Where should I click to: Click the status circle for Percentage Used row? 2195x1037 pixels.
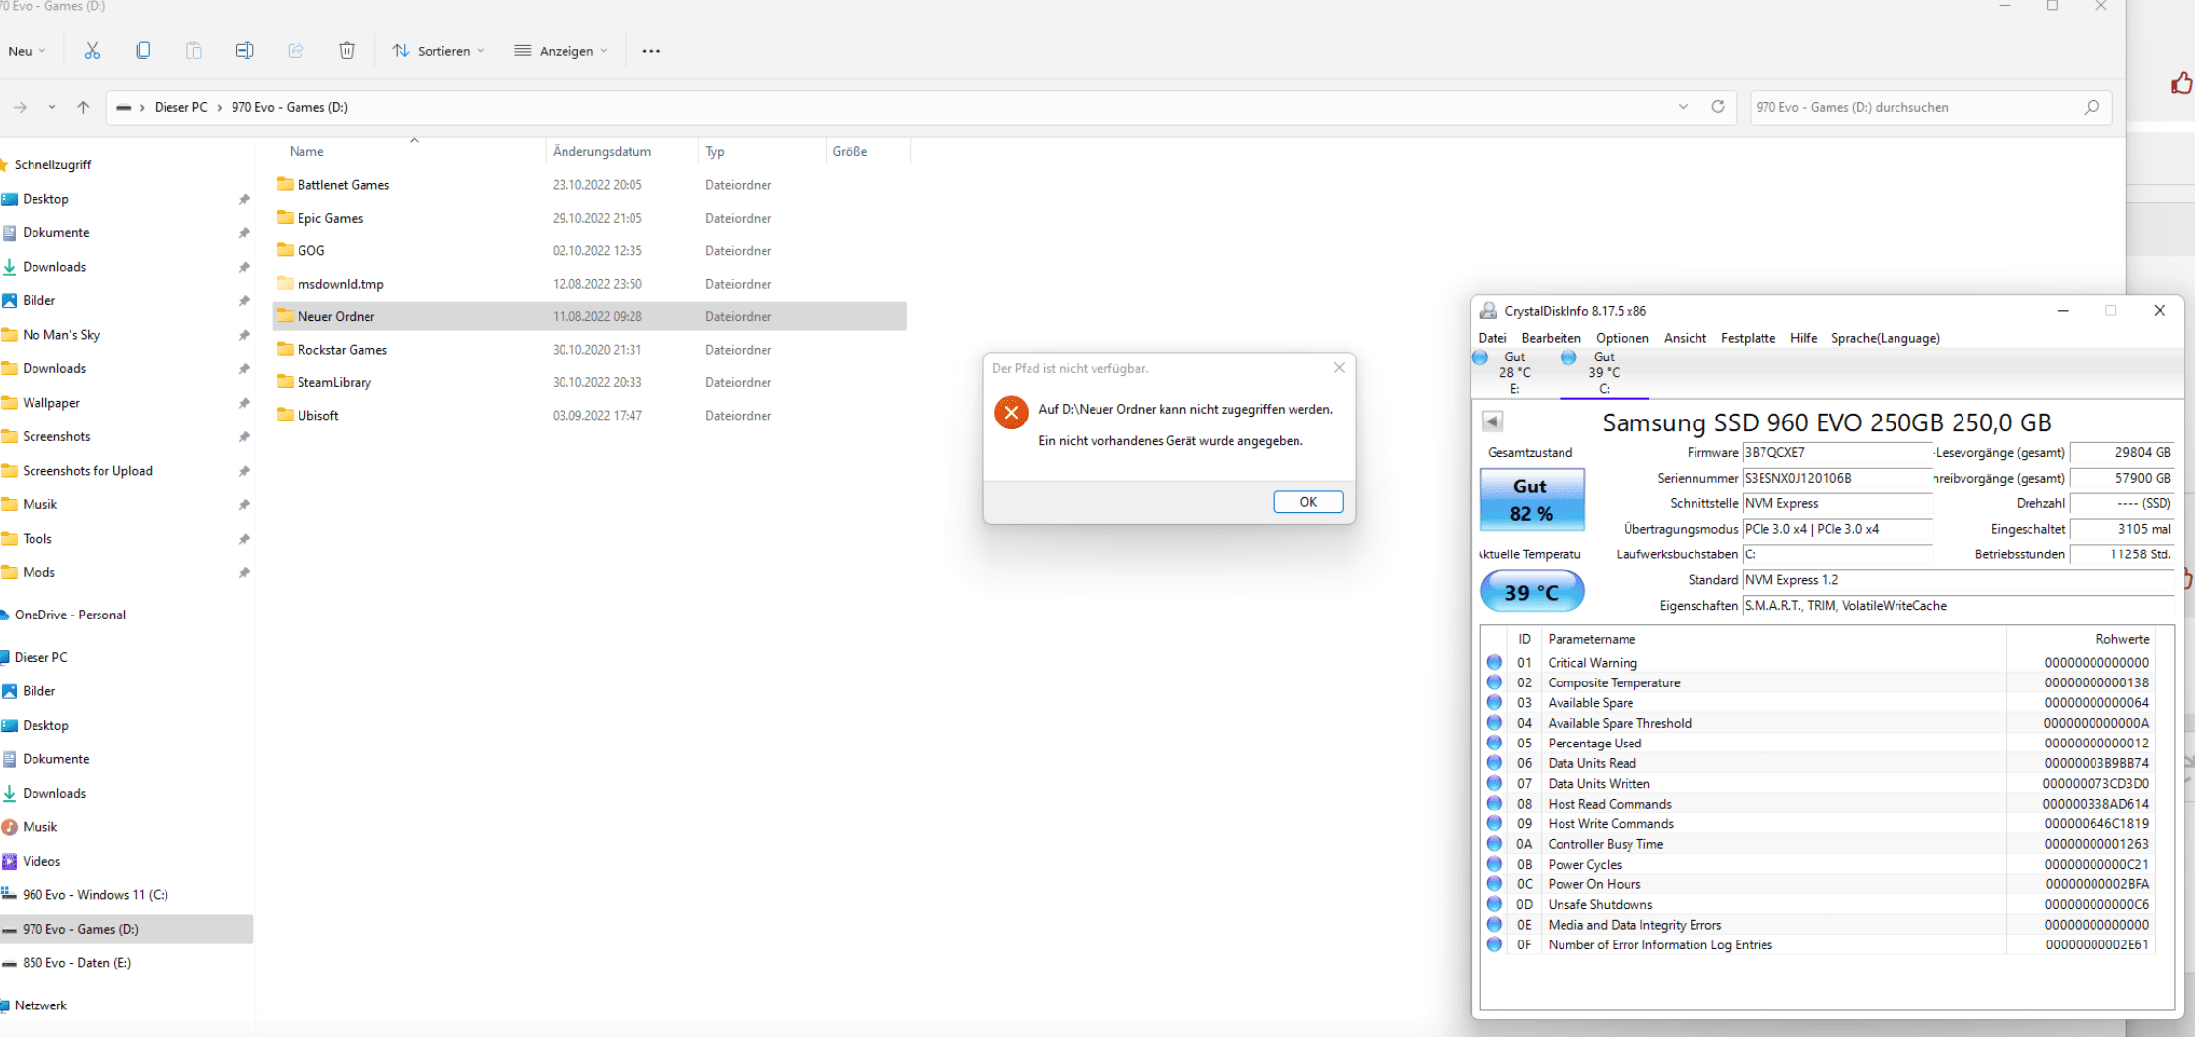click(x=1495, y=744)
